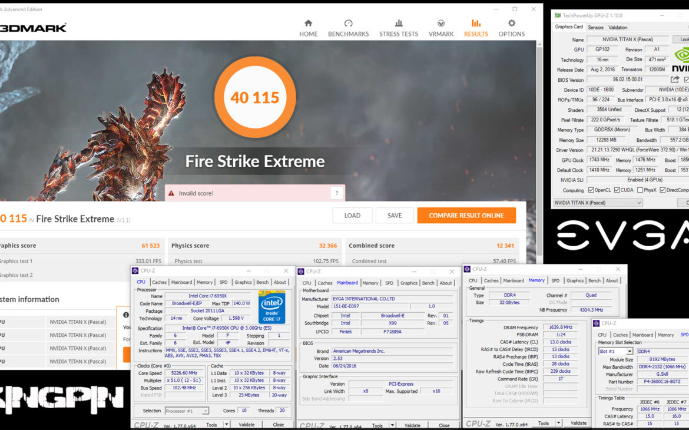The height and width of the screenshot is (430, 689).
Task: Click the question mark beside Invalid score
Action: coord(336,193)
